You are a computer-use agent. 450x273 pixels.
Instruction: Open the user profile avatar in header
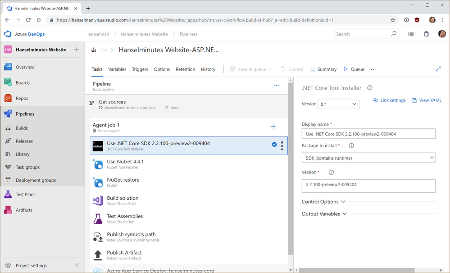coord(442,34)
